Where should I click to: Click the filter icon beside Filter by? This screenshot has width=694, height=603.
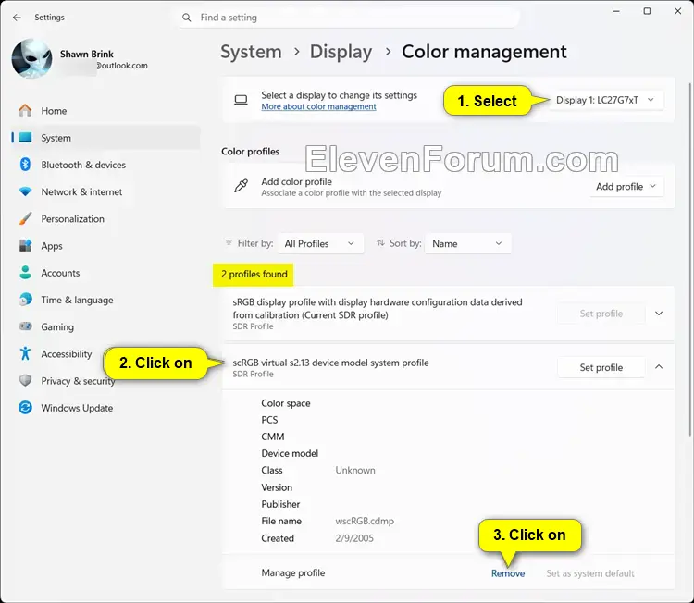pos(229,242)
